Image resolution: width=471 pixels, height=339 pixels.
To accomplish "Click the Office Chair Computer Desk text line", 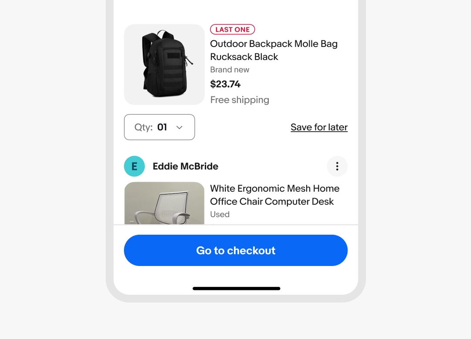I will pos(272,202).
